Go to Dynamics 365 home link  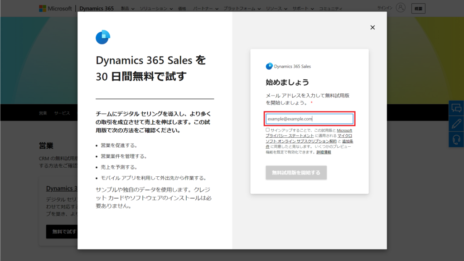[x=97, y=8]
